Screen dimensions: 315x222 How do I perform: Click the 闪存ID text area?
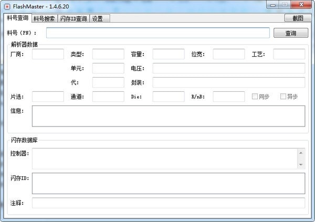(x=169, y=184)
